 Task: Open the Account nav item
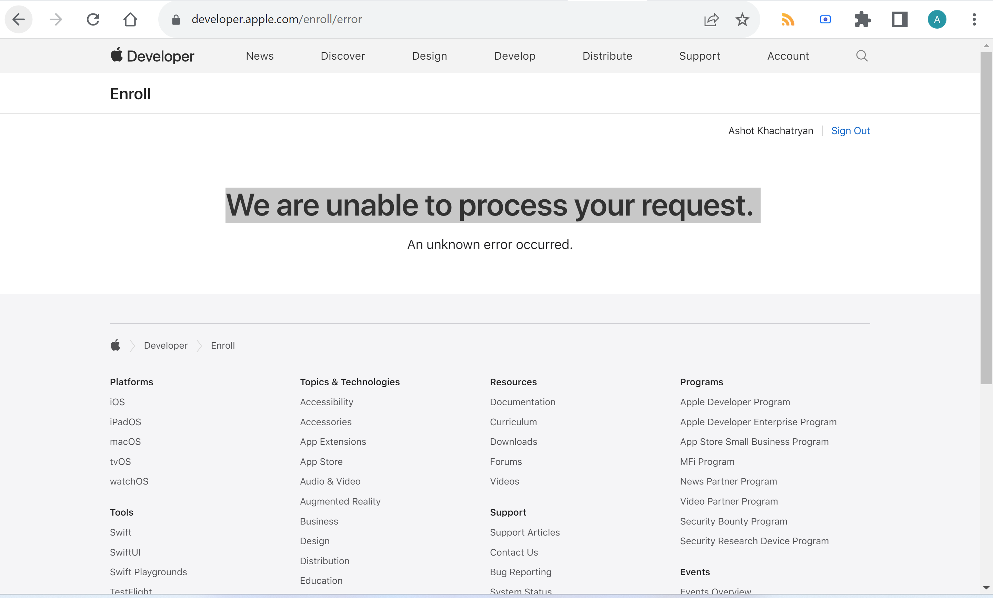(x=788, y=56)
